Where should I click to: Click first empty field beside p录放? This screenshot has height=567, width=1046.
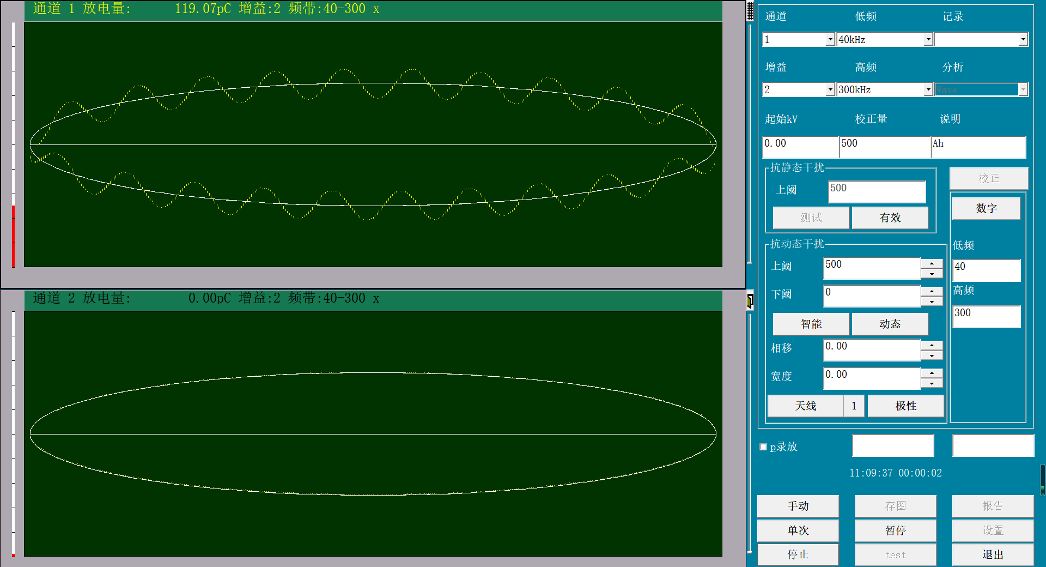click(x=893, y=445)
